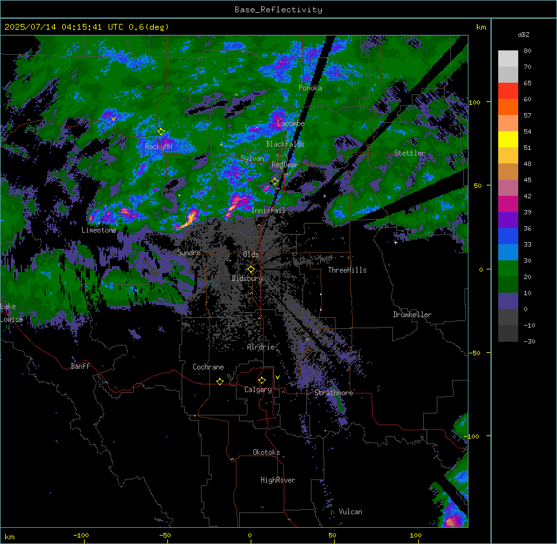This screenshot has width=557, height=544.
Task: Click the 0.6(deg) elevation angle label
Action: coord(149,27)
